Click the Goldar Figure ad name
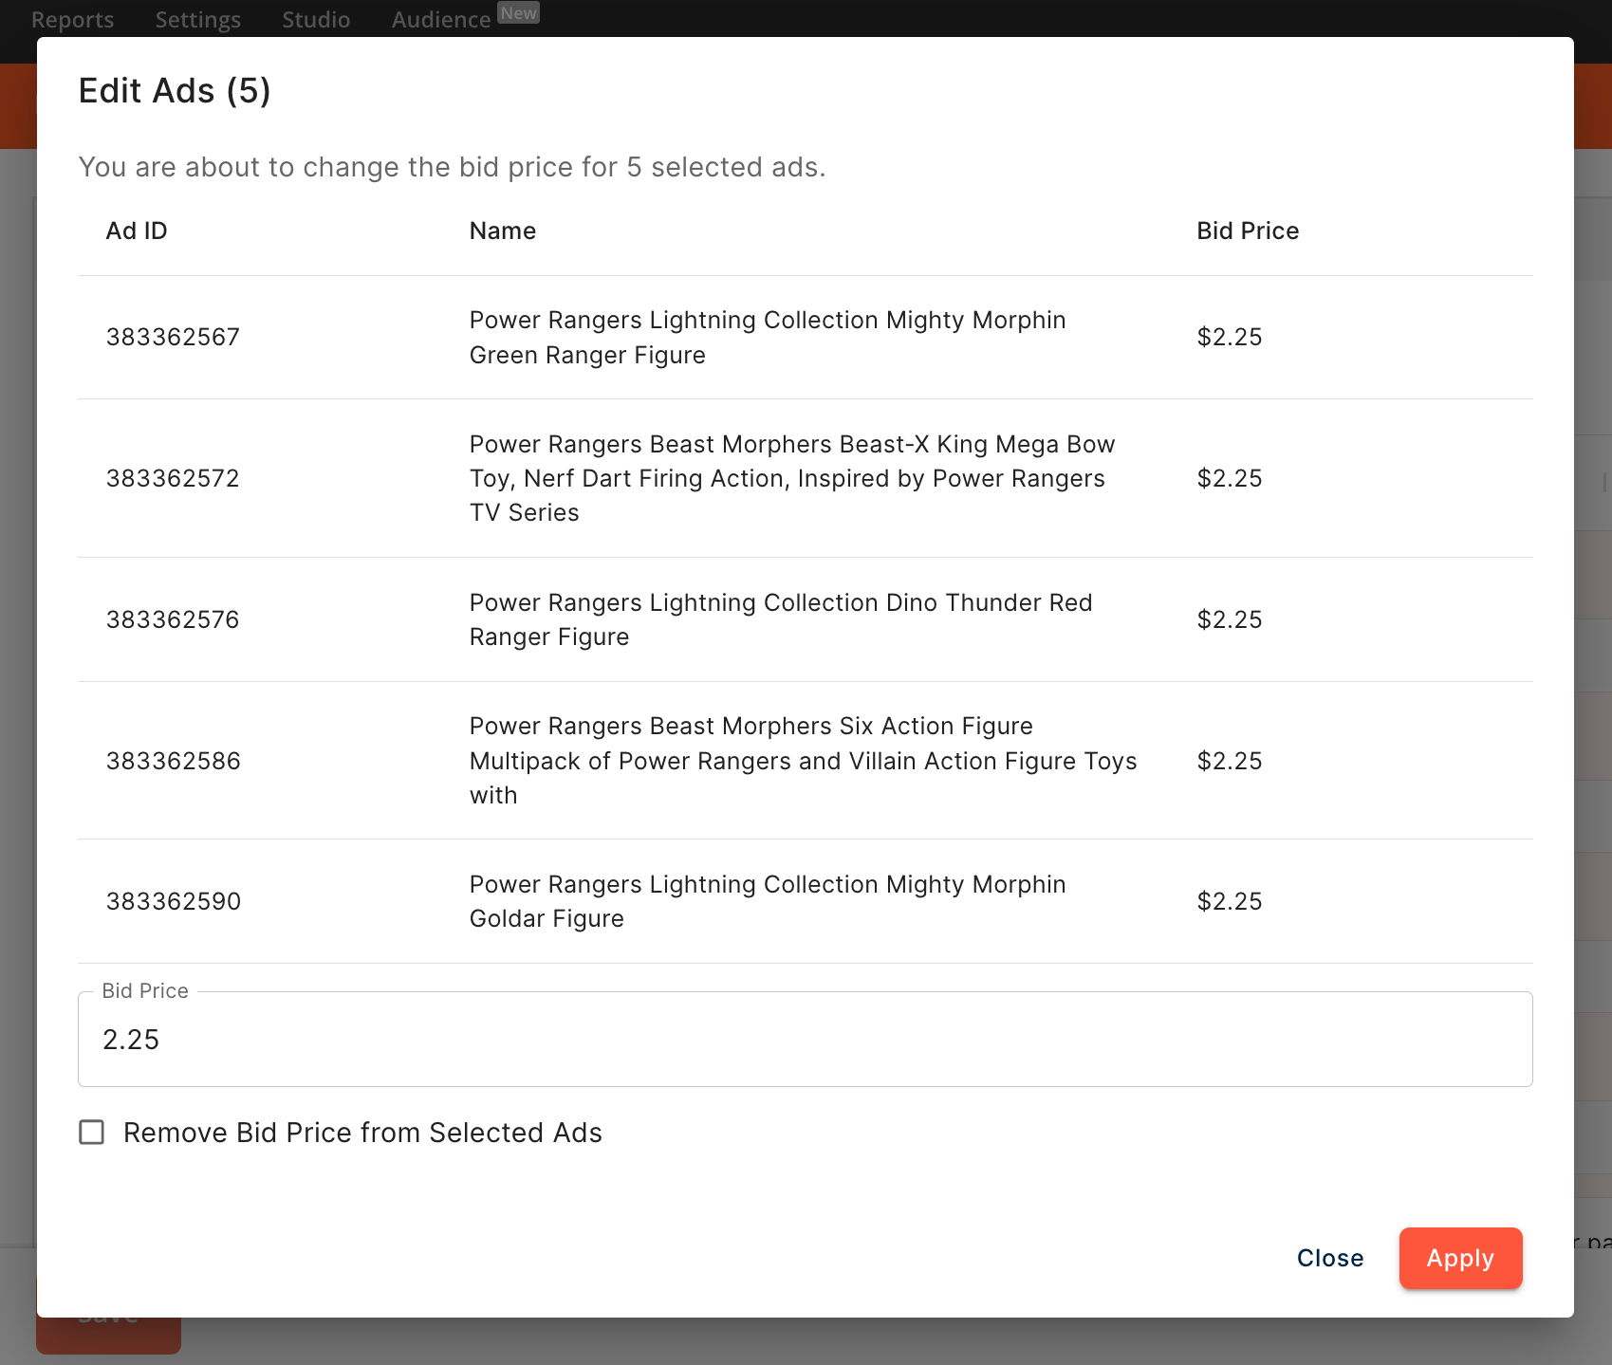Screen dimensions: 1612x1365 point(768,901)
